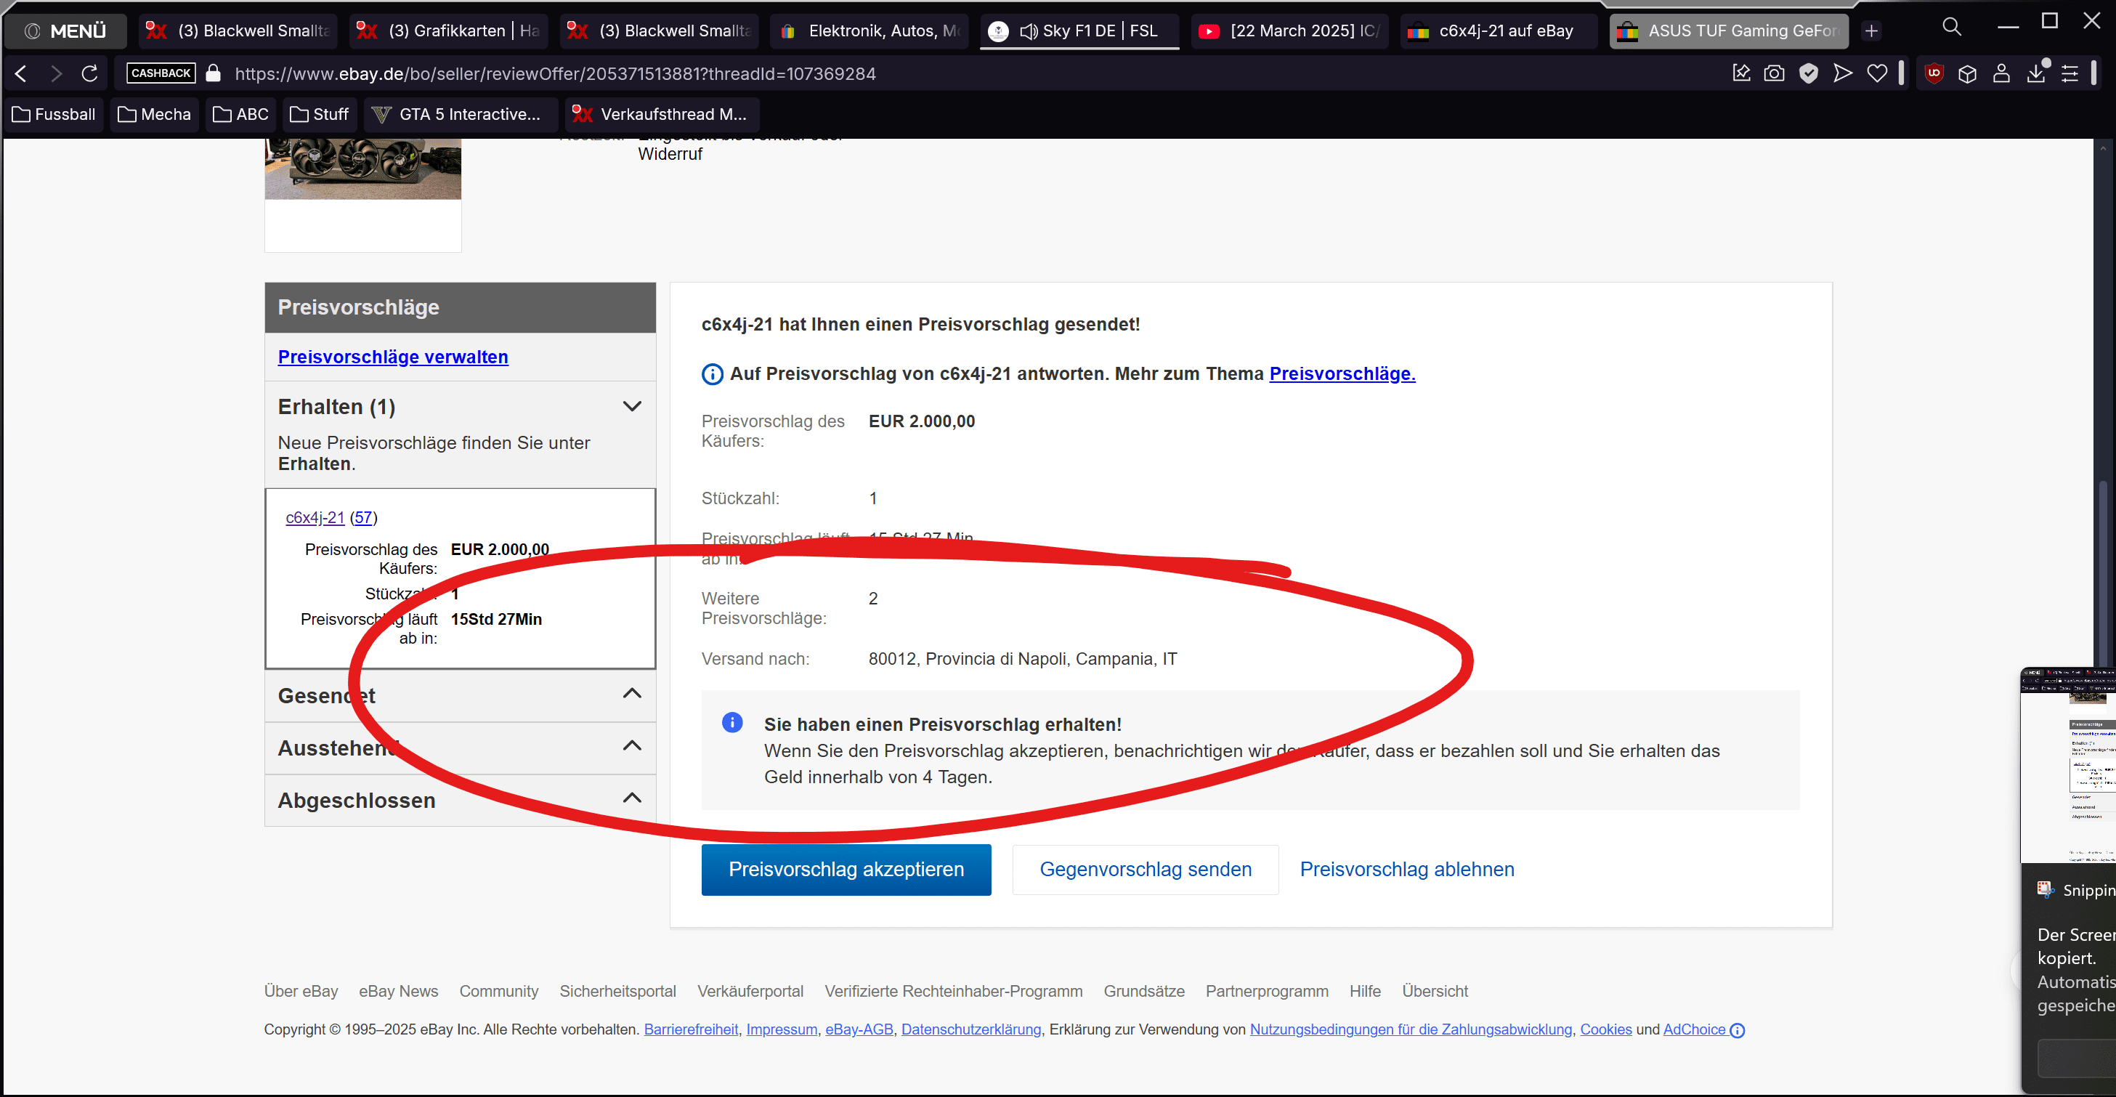Viewport: 2116px width, 1097px height.
Task: Expand the Abgeschlossen section
Action: tap(632, 798)
